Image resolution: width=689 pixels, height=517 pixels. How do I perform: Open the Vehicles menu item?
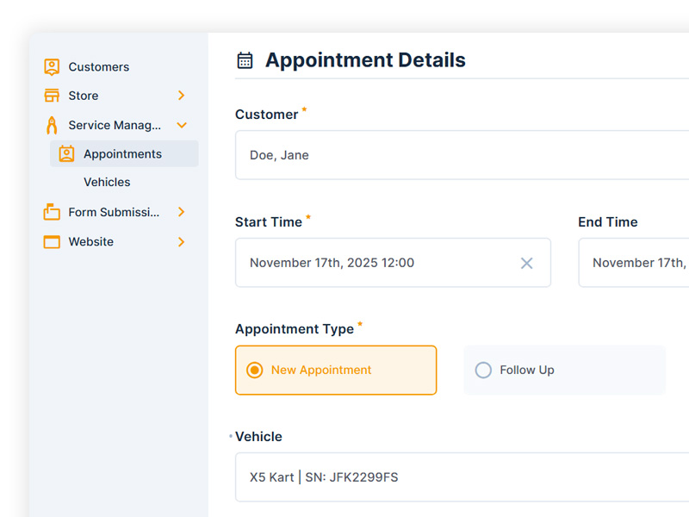click(x=107, y=183)
